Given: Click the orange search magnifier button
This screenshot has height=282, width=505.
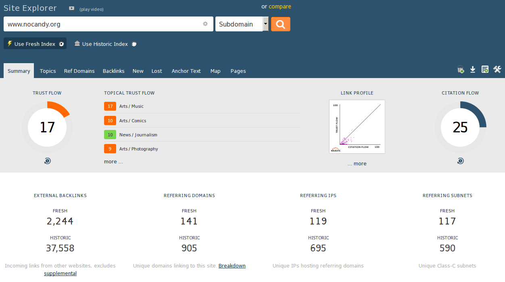Looking at the screenshot, I should click(280, 24).
